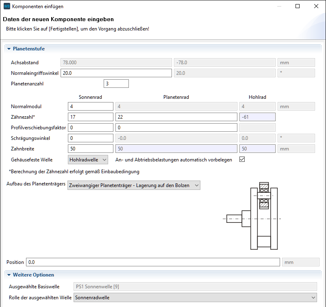Image resolution: width=326 pixels, height=307 pixels.
Task: Click Sonnenrad Schrägungswinkel field
Action: 91,138
